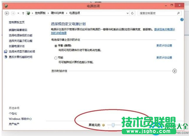Select the 控制面板 breadcrumb
The image size is (189, 136).
[x=40, y=13]
